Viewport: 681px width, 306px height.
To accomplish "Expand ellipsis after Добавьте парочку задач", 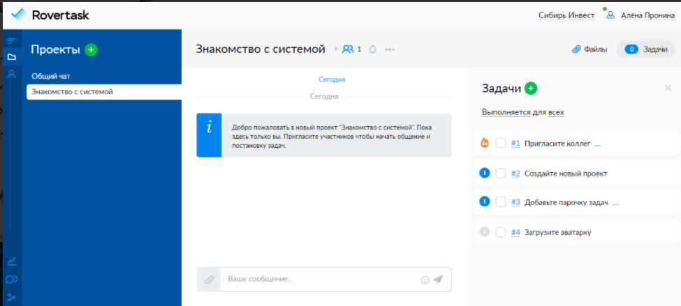I will point(615,203).
